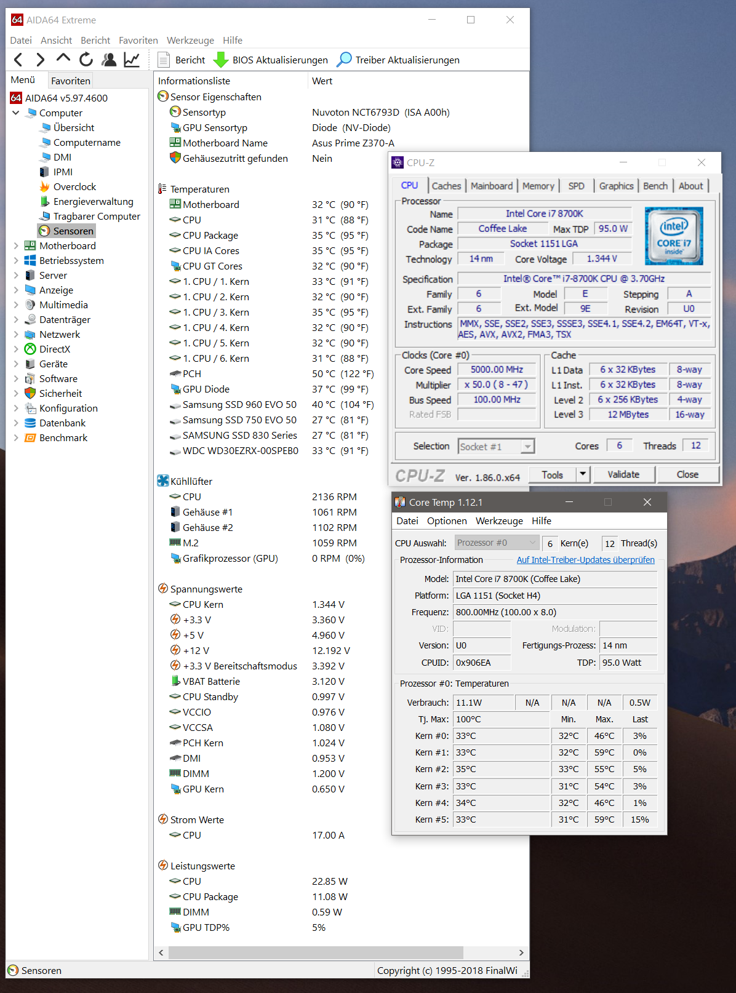Open the Datei menu in AIDA64
The width and height of the screenshot is (736, 993).
[21, 40]
